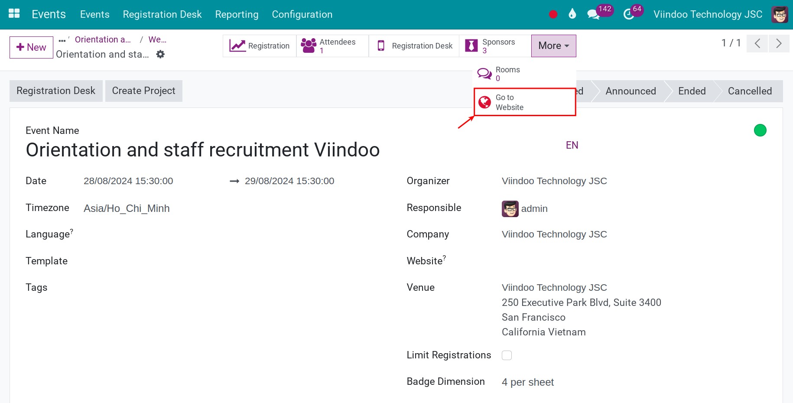Open Registration Desk smart button
793x403 pixels.
(414, 46)
